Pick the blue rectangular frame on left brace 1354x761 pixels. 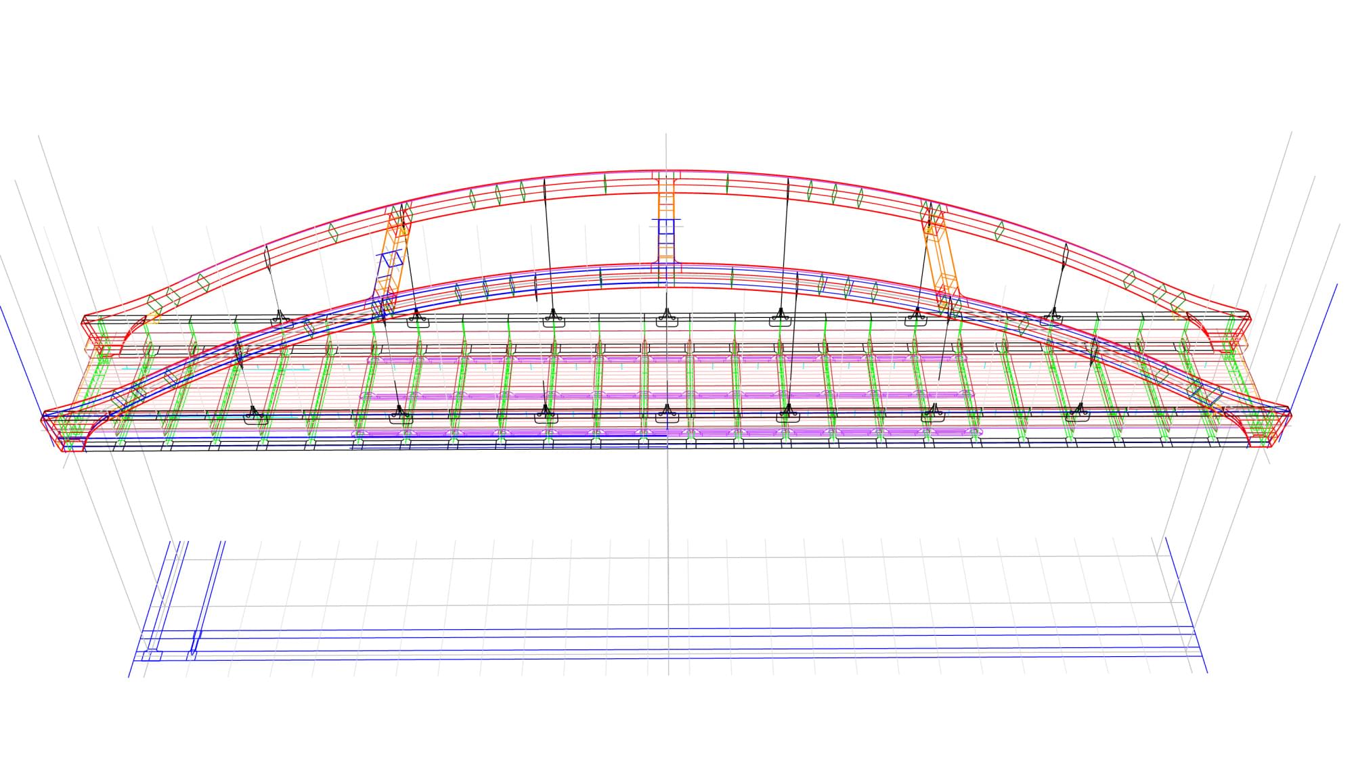pyautogui.click(x=391, y=258)
